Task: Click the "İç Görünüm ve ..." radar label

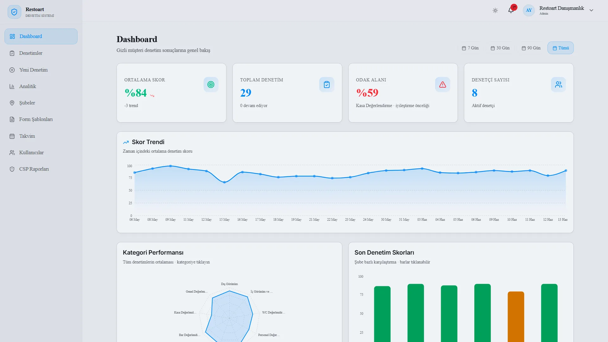Action: [262, 292]
